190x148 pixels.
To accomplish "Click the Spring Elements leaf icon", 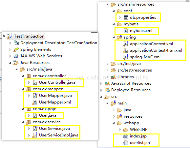I will point(16,49).
